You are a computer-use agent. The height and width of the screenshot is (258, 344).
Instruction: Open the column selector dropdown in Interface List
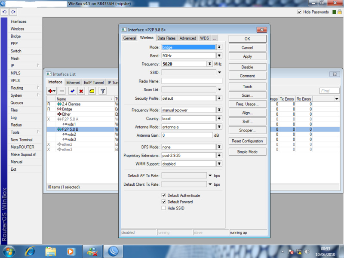(x=337, y=99)
